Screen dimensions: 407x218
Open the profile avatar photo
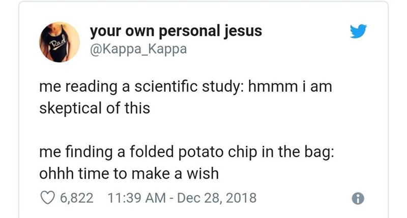(x=60, y=42)
